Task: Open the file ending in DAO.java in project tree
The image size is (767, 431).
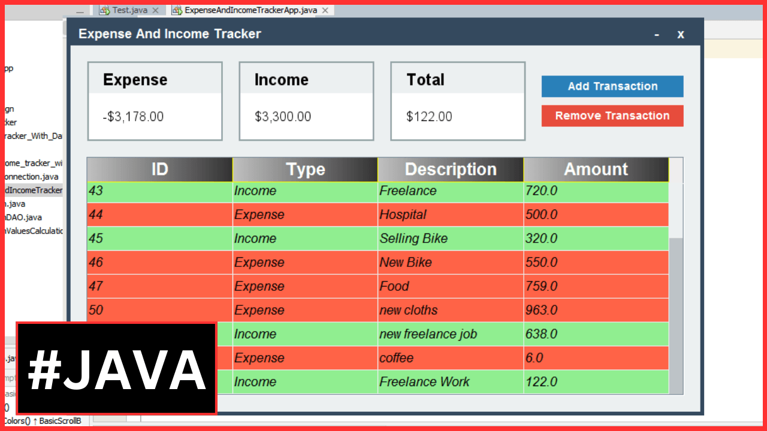Action: 24,217
